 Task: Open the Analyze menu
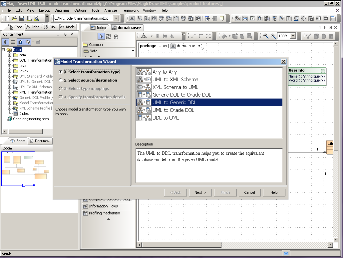click(111, 10)
